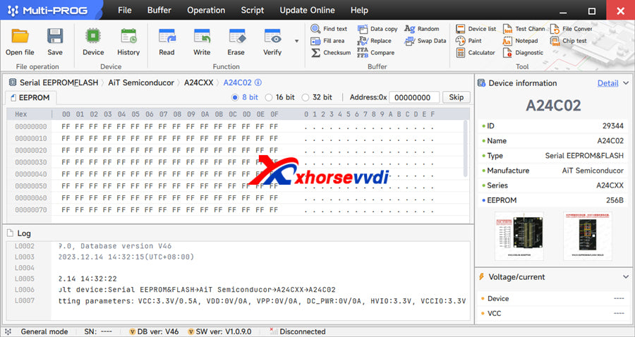Verify chip contents with Verify icon
Image resolution: width=635 pixels, height=337 pixels.
(x=272, y=42)
